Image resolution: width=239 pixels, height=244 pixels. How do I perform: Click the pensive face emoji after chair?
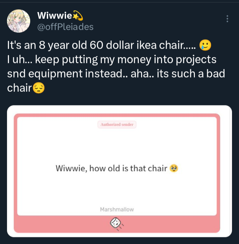click(39, 88)
